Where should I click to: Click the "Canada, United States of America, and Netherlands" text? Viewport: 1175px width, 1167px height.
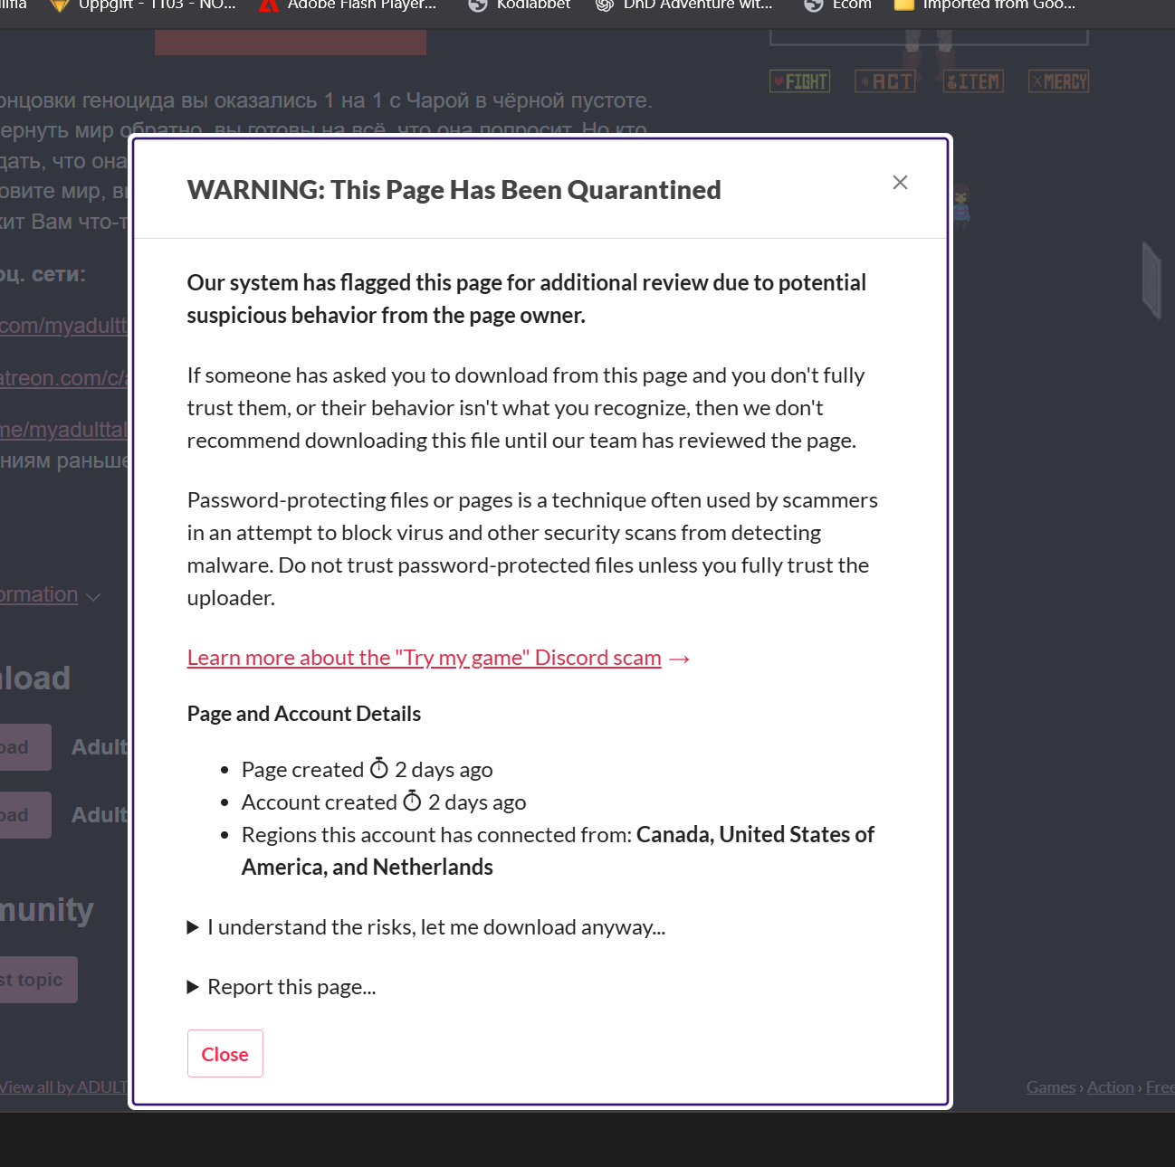[x=558, y=851]
